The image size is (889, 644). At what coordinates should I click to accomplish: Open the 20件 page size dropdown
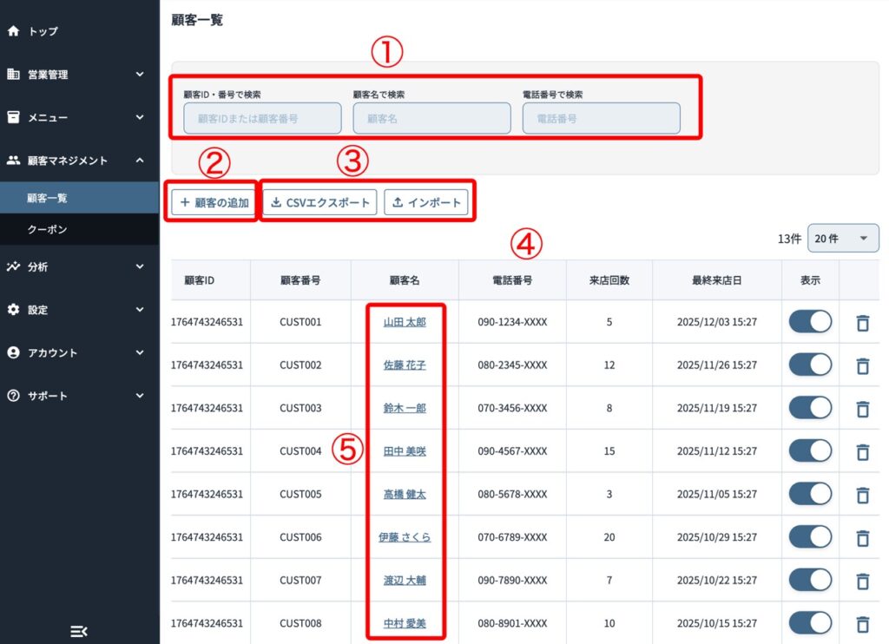[x=842, y=238]
